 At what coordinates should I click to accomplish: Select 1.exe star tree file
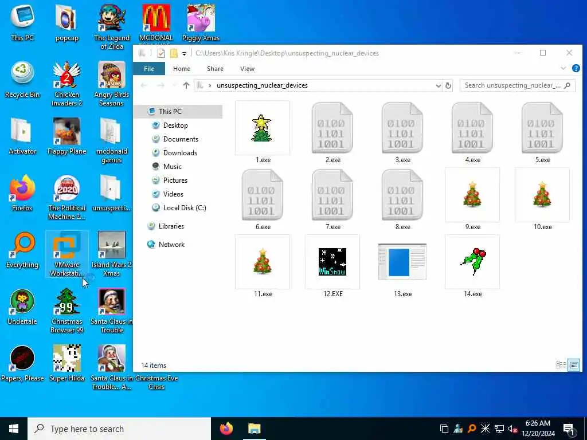point(263,132)
